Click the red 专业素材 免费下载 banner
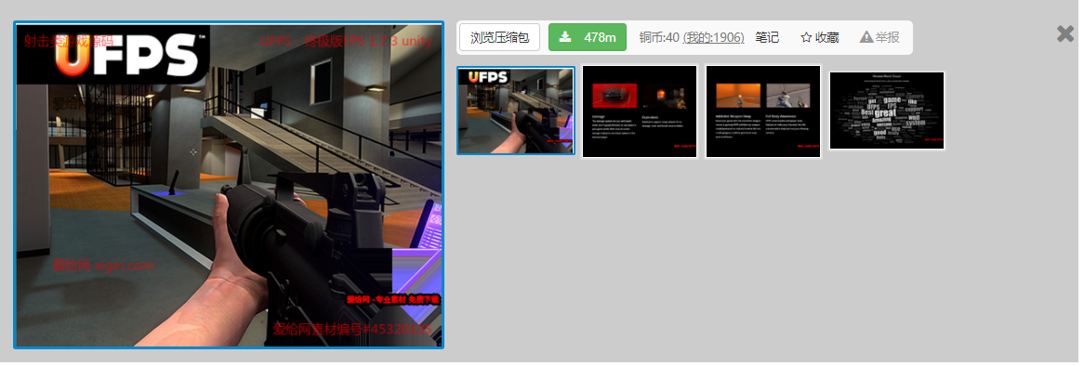The width and height of the screenshot is (1084, 366). (392, 300)
